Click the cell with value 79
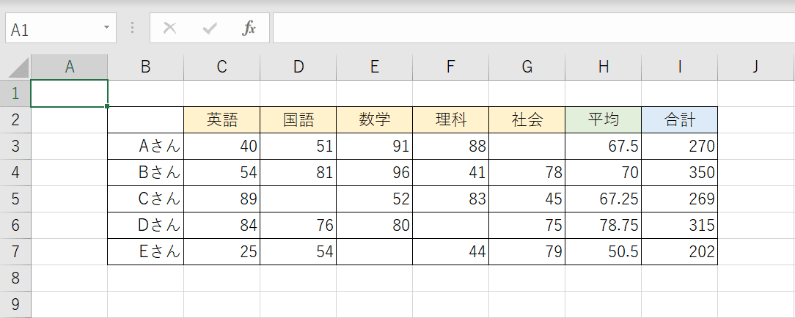Viewport: 795px width, 318px height. tap(527, 251)
